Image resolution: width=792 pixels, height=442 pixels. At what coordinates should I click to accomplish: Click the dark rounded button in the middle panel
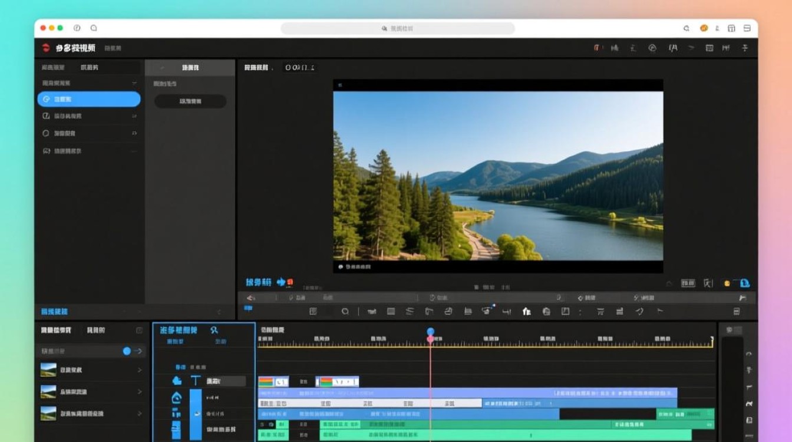(190, 101)
